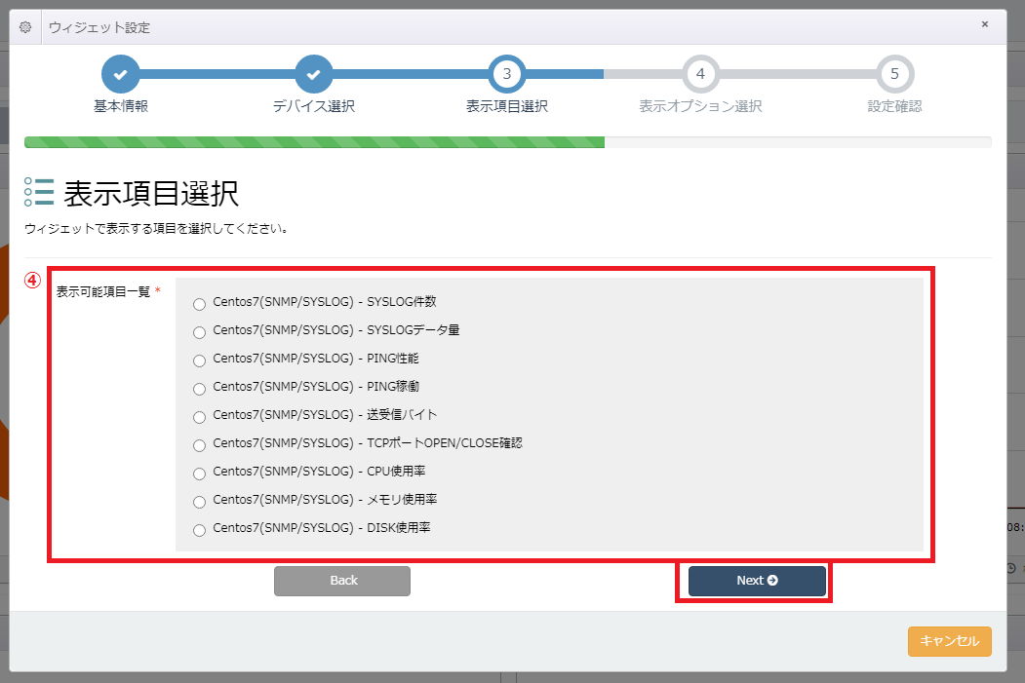The width and height of the screenshot is (1025, 683).
Task: Select the 送受信バイト radio button
Action: 199,417
